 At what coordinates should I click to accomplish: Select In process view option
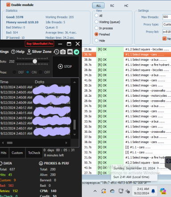coord(97,28)
